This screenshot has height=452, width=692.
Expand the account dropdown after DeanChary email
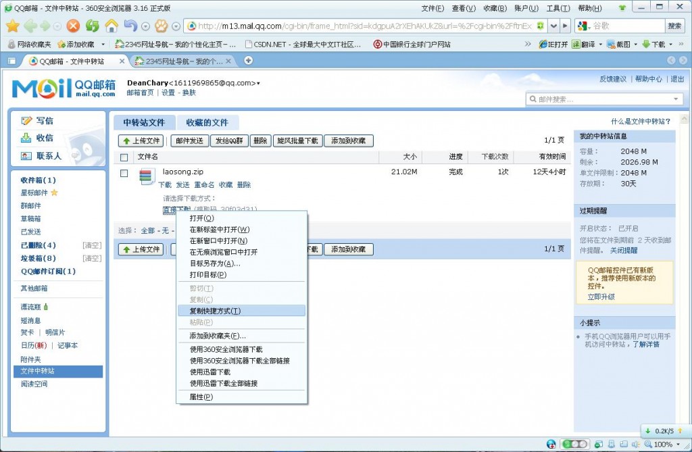coord(258,83)
